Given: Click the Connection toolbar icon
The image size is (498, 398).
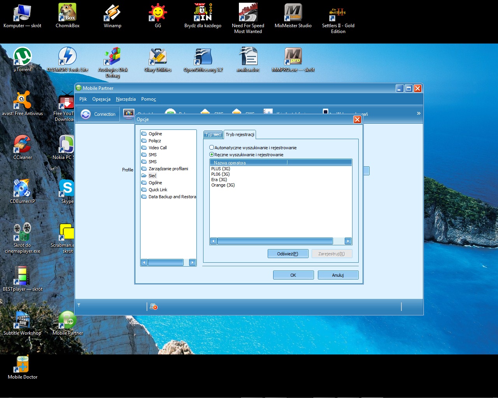Looking at the screenshot, I should (98, 114).
